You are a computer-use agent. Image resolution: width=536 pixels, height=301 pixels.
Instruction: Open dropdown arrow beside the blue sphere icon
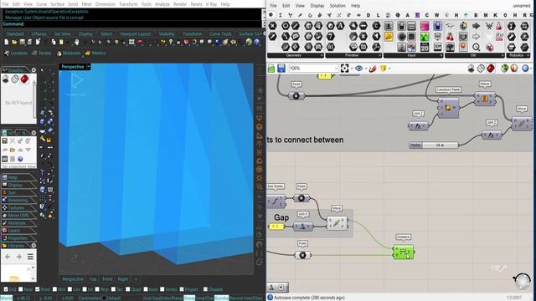pyautogui.click(x=532, y=69)
